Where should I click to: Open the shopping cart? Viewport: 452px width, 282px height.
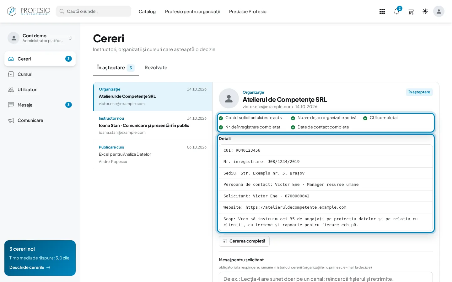pos(411,11)
